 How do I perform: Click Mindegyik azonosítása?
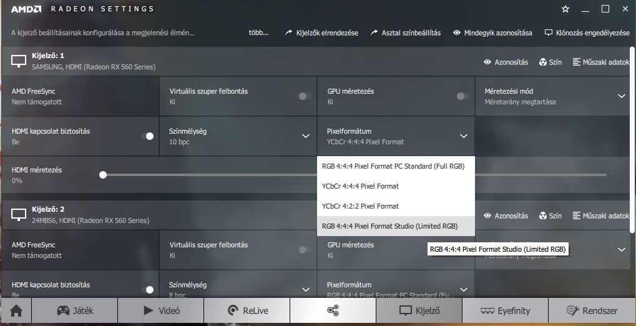[x=493, y=33]
